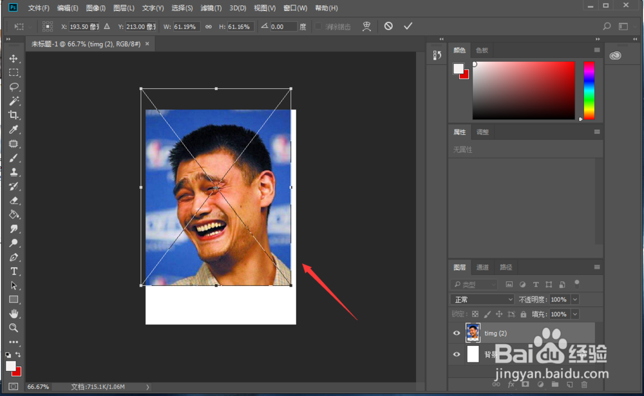Screen dimensions: 644x396
Task: Open the 文件(F) menu
Action: 39,8
